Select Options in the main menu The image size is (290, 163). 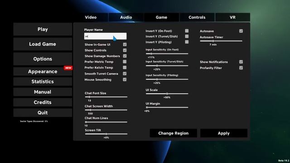click(x=43, y=59)
